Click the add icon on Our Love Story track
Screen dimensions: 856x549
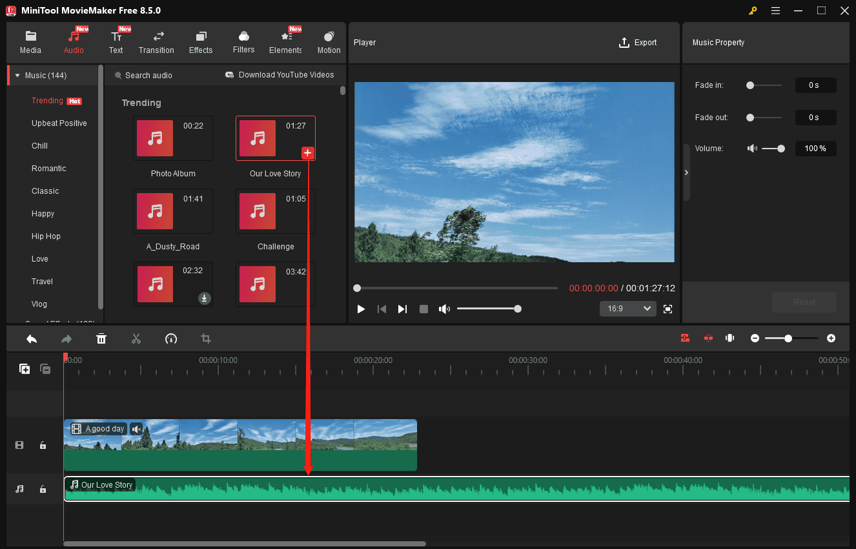point(308,153)
